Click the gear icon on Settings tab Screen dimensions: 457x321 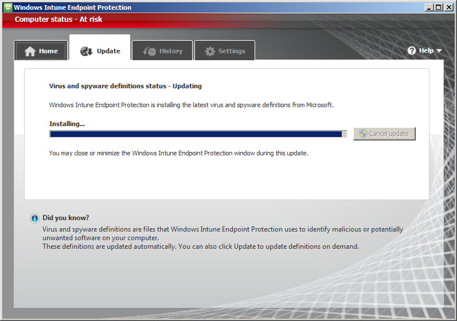[210, 51]
